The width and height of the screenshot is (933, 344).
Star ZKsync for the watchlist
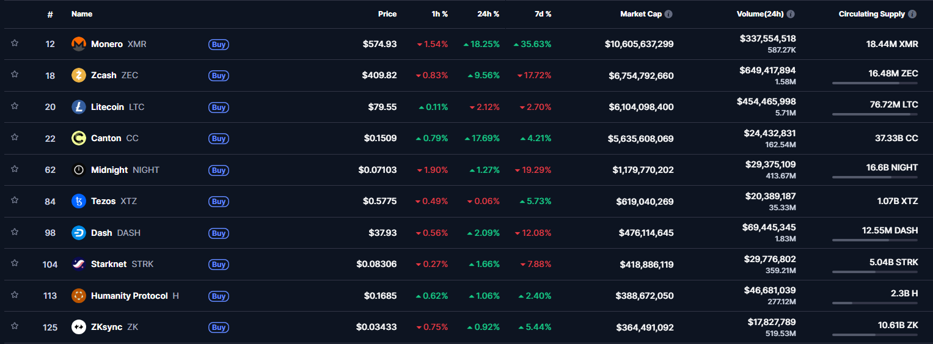point(15,327)
